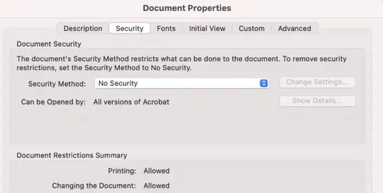
Task: Click the blue chevron arrows of Security Method
Action: tap(263, 83)
